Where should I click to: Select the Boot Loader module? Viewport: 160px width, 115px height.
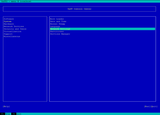(57, 19)
